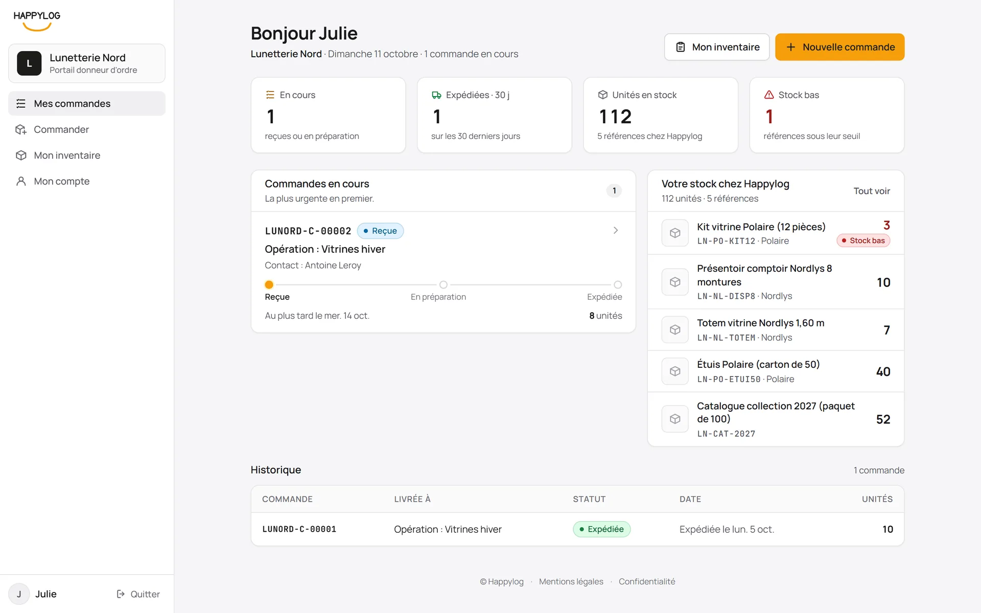Click the Mon inventaire sidebar box icon
This screenshot has width=981, height=613.
coord(21,155)
